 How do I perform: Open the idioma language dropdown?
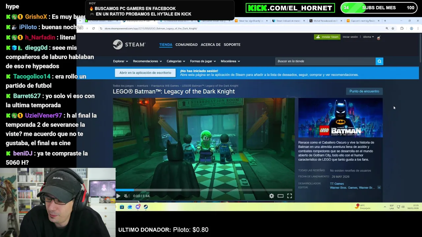368,37
